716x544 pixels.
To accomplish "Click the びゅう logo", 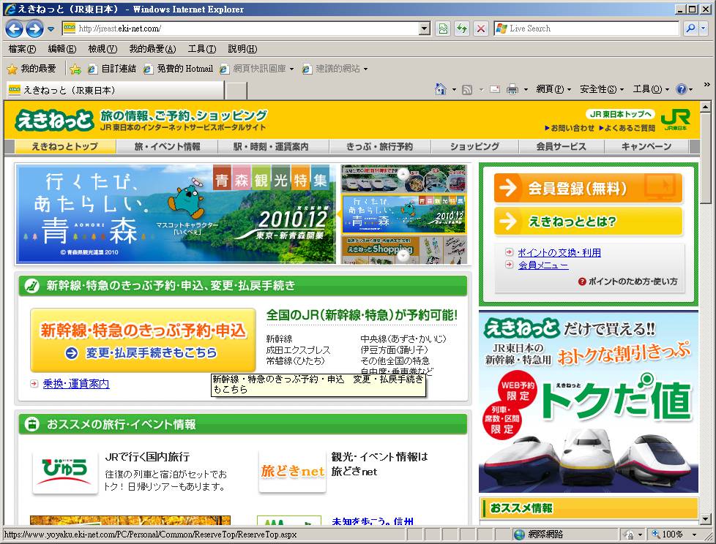I will point(65,472).
